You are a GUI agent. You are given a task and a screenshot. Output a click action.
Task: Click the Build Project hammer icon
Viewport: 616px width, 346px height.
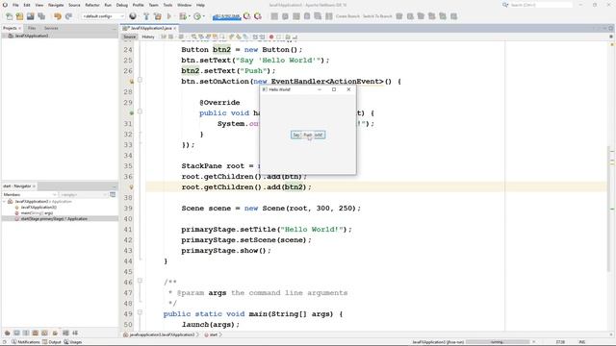point(146,16)
